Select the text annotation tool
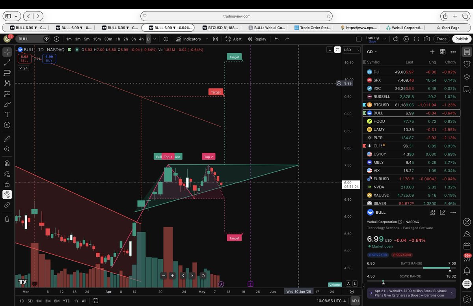 point(7,114)
